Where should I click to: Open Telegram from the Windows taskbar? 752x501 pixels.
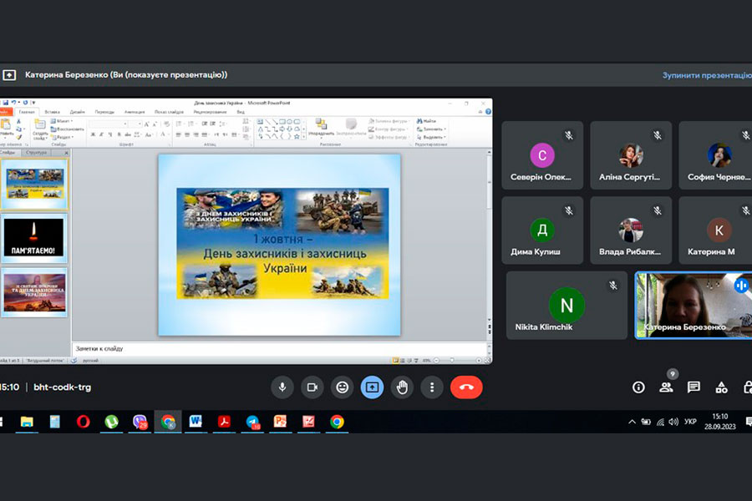(x=252, y=422)
